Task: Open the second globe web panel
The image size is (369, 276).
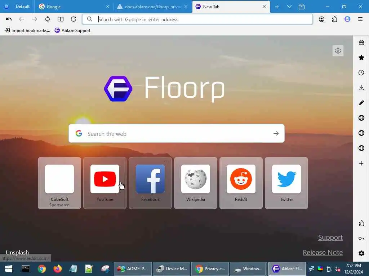Action: tap(361, 133)
